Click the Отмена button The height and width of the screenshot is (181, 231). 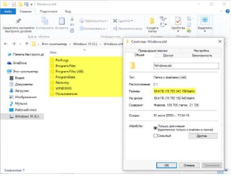tap(189, 165)
